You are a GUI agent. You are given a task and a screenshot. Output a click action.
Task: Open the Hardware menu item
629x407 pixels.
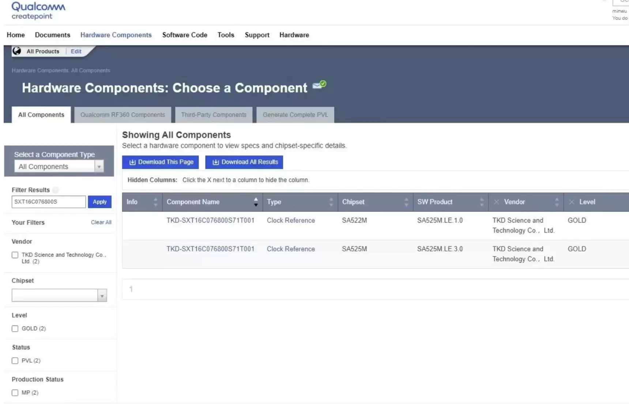294,35
